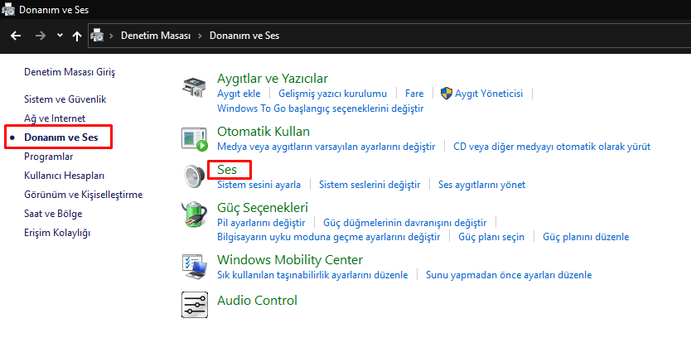This screenshot has height=357, width=691.
Task: Open Saat ve Bölge category
Action: click(53, 214)
